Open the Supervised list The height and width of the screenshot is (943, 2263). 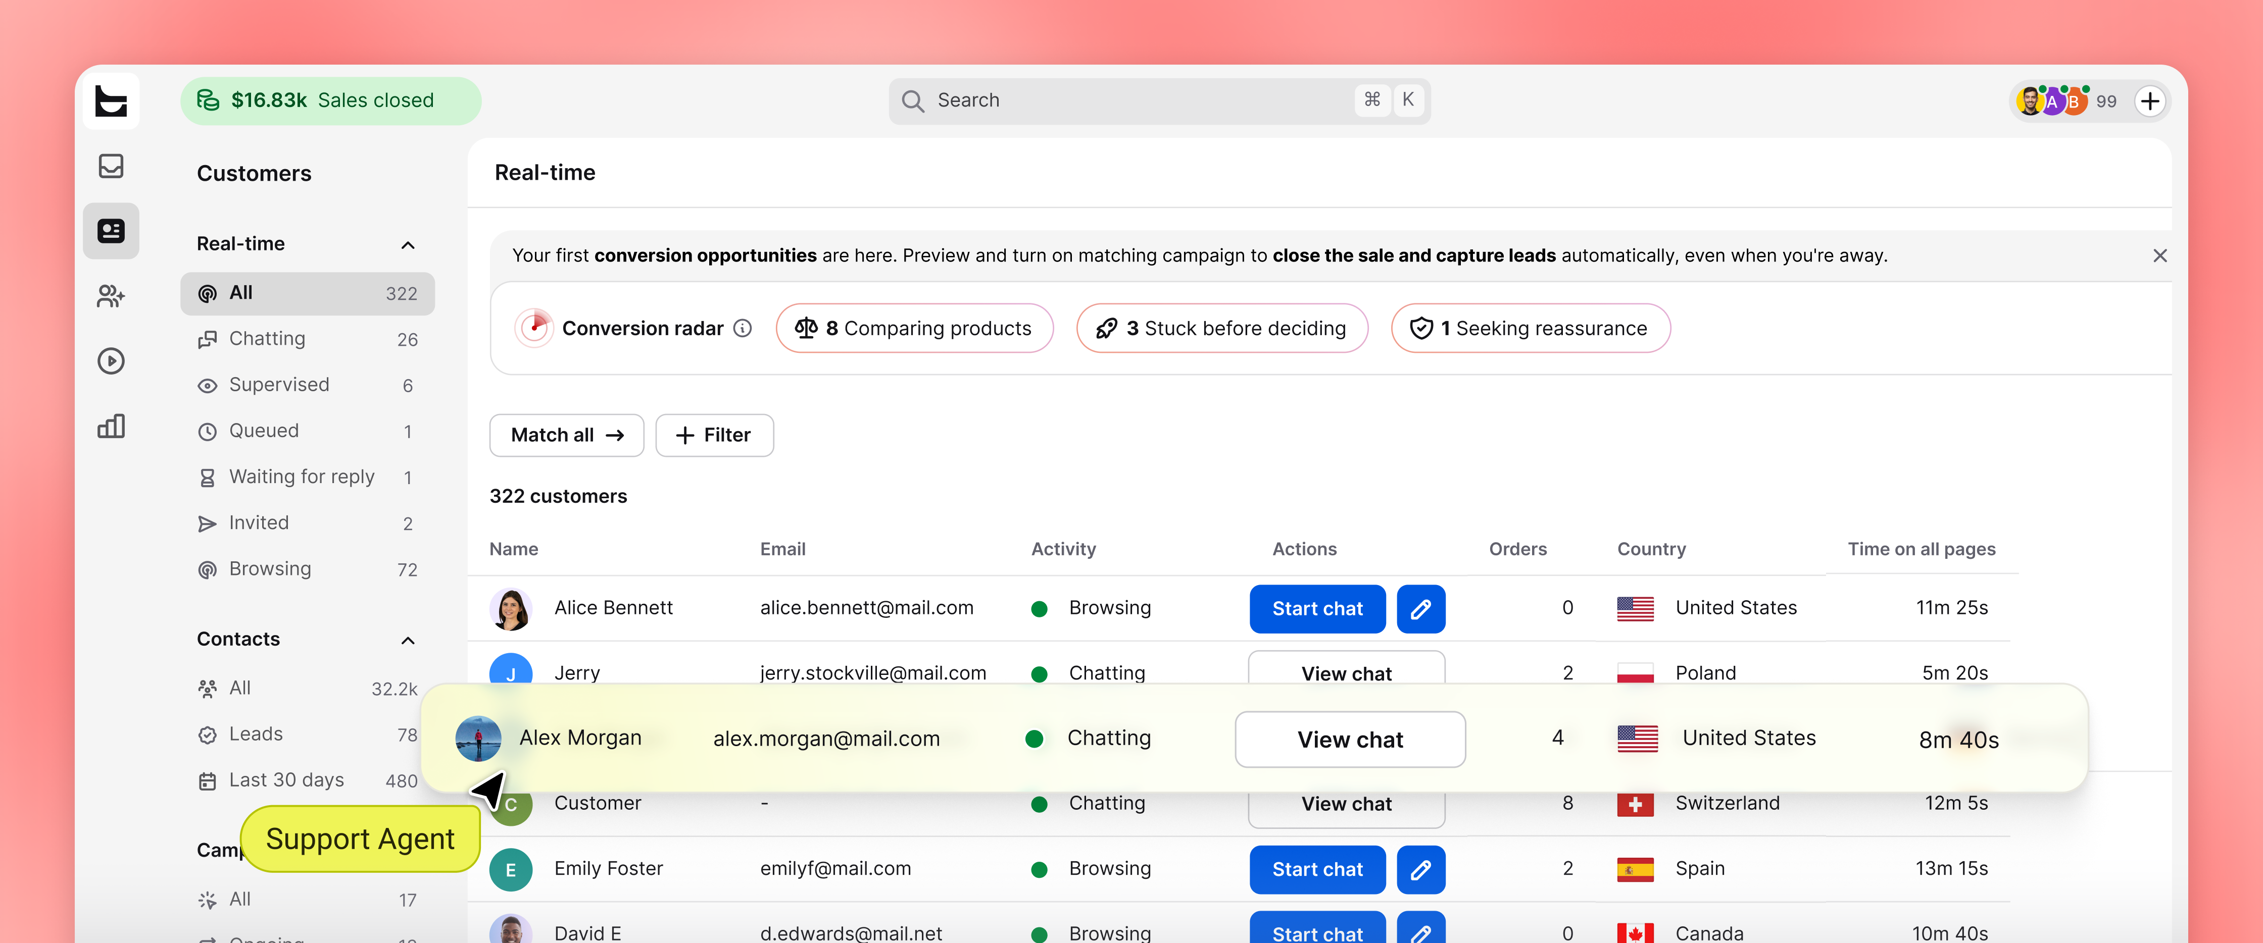[308, 386]
